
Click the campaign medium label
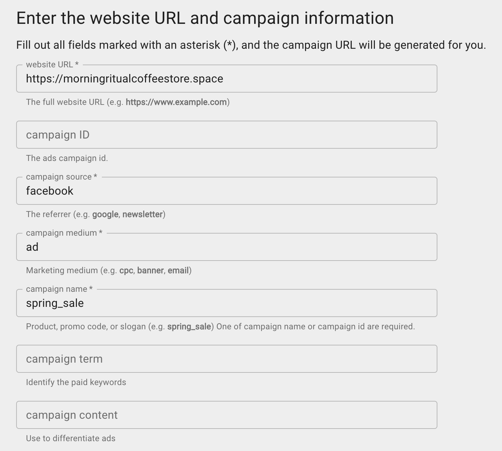62,233
